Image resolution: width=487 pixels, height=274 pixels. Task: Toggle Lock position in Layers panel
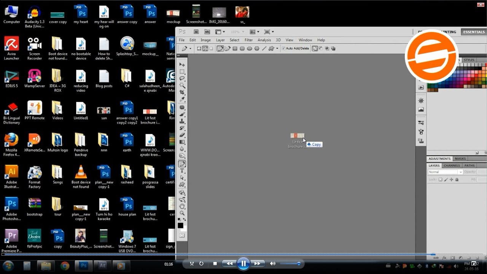[x=451, y=180]
